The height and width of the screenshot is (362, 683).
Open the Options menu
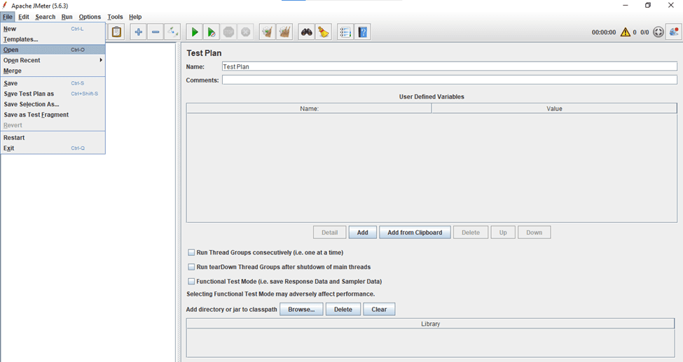[x=90, y=17]
